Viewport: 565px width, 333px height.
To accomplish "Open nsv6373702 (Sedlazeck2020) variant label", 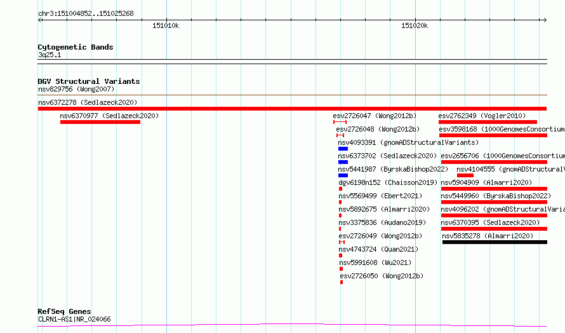I will click(x=387, y=156).
